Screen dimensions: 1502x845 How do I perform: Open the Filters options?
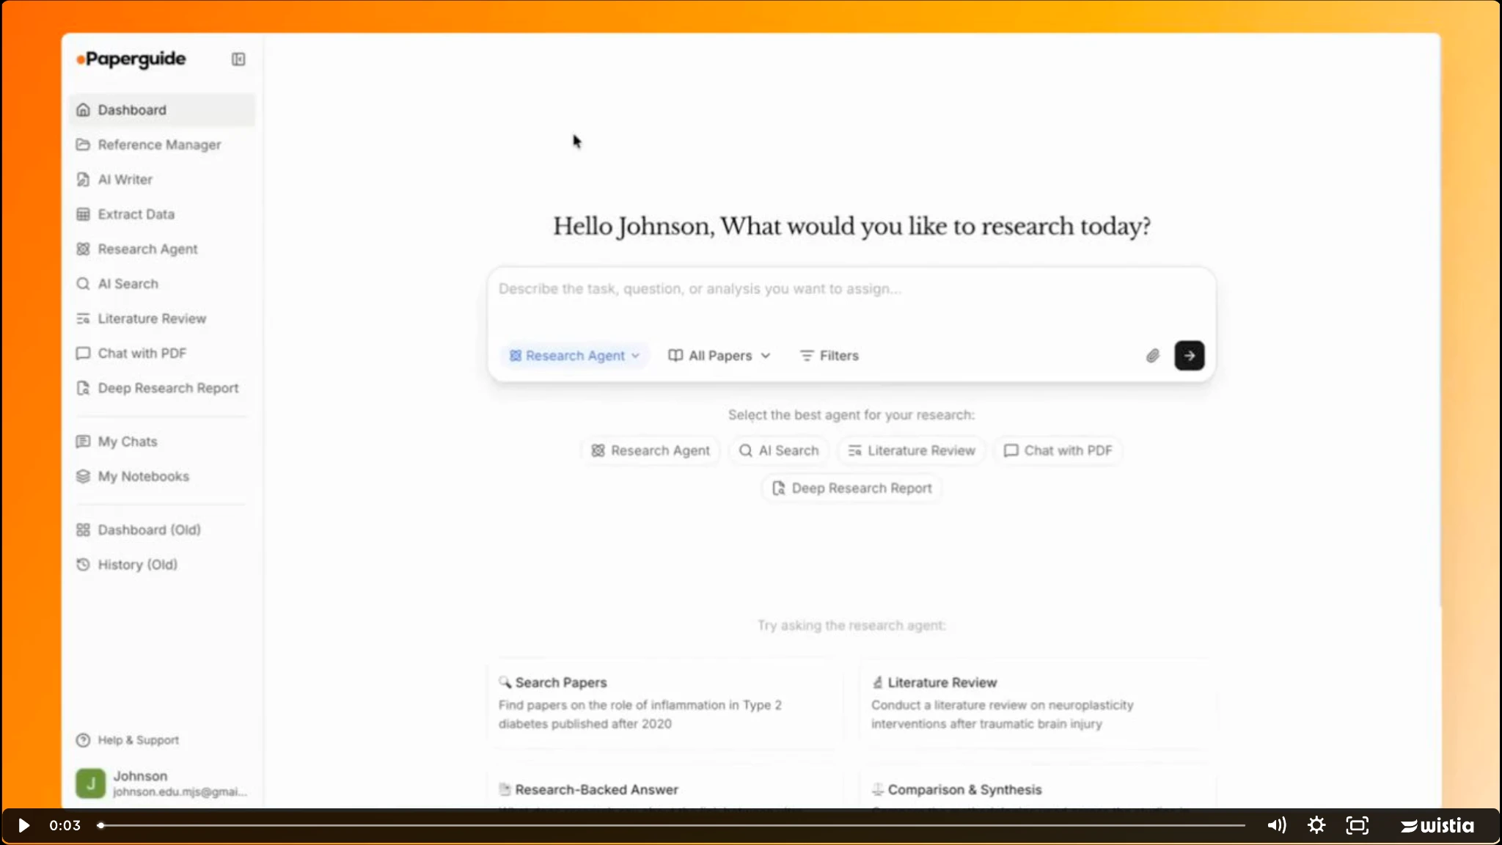tap(829, 356)
